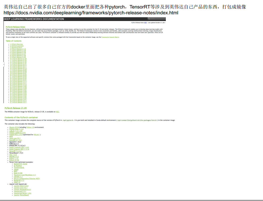Open the ResNet50 v1.5 link
Image resolution: width=263 pixels, height=201 pixels.
pyautogui.click(x=19, y=180)
